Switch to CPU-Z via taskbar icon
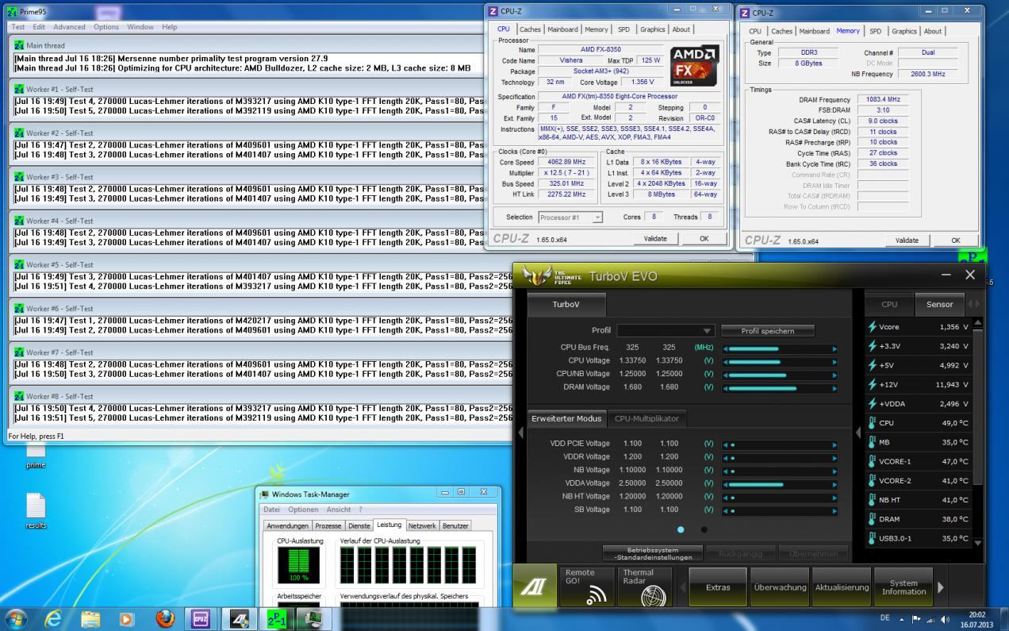Image resolution: width=1009 pixels, height=631 pixels. coord(201,618)
